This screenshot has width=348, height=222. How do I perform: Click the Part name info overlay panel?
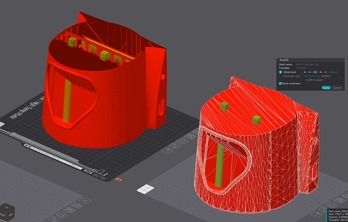(337, 215)
